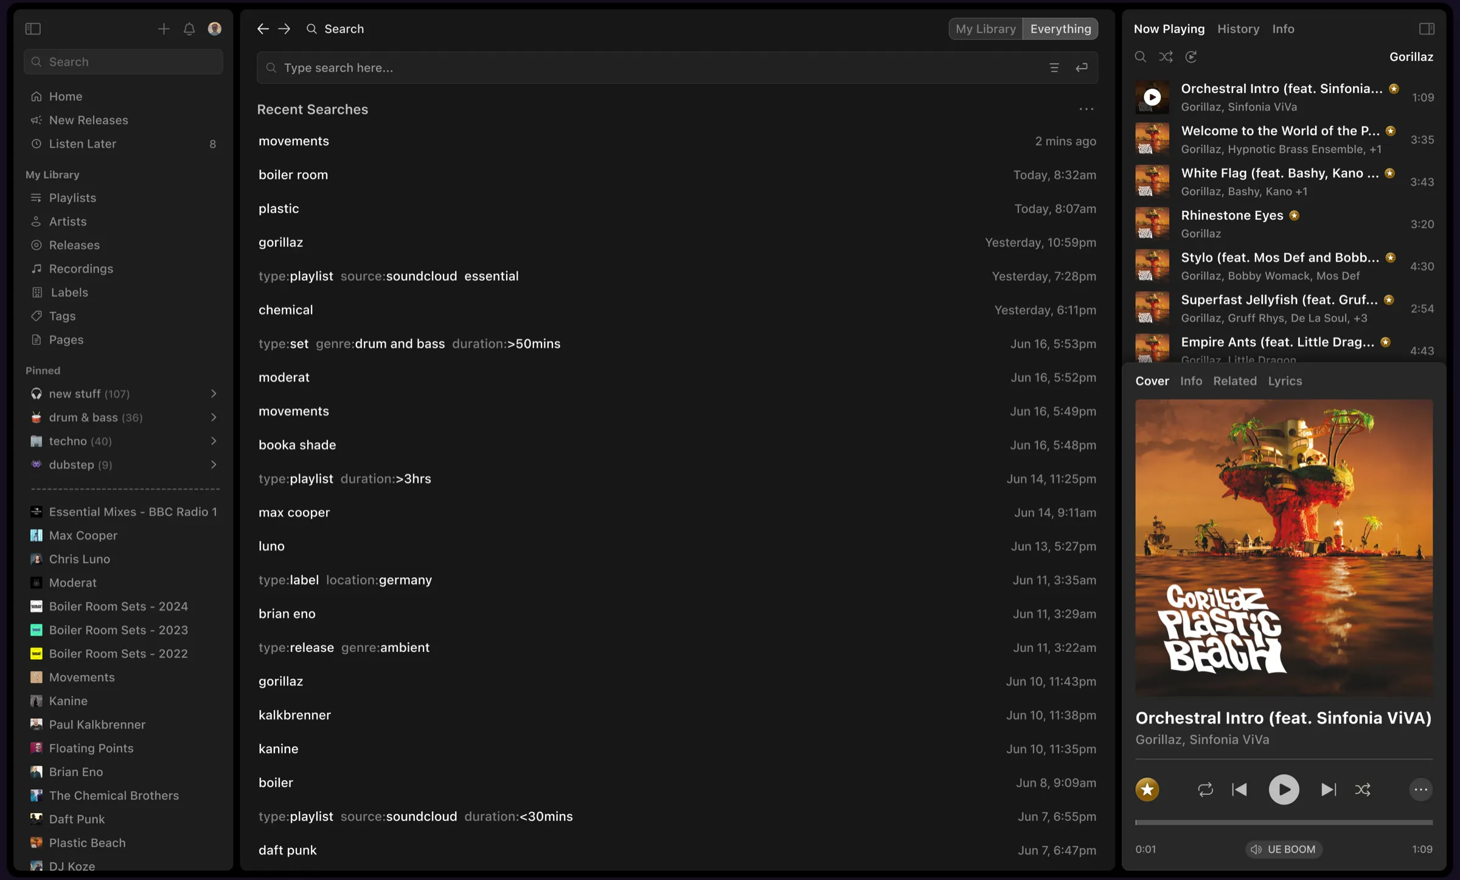The image size is (1460, 880).
Task: Seek on the playback progress bar
Action: [x=1284, y=822]
